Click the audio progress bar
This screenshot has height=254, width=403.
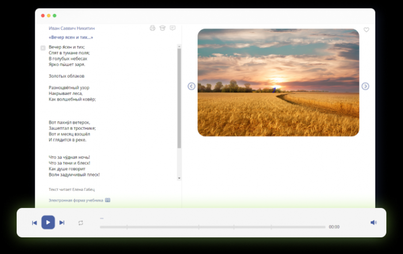212,227
